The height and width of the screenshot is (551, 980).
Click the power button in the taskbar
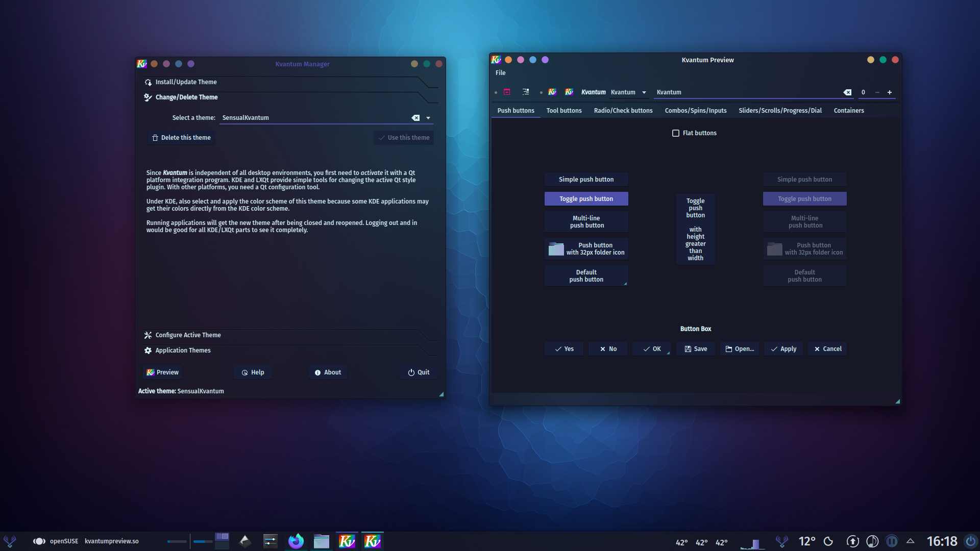pos(970,541)
